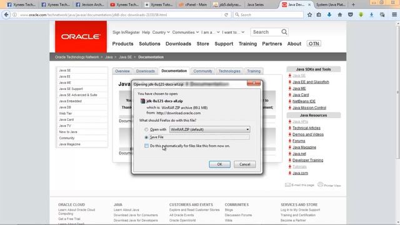Open the Support menu
Viewport: 400px width, 225px height.
224,44
